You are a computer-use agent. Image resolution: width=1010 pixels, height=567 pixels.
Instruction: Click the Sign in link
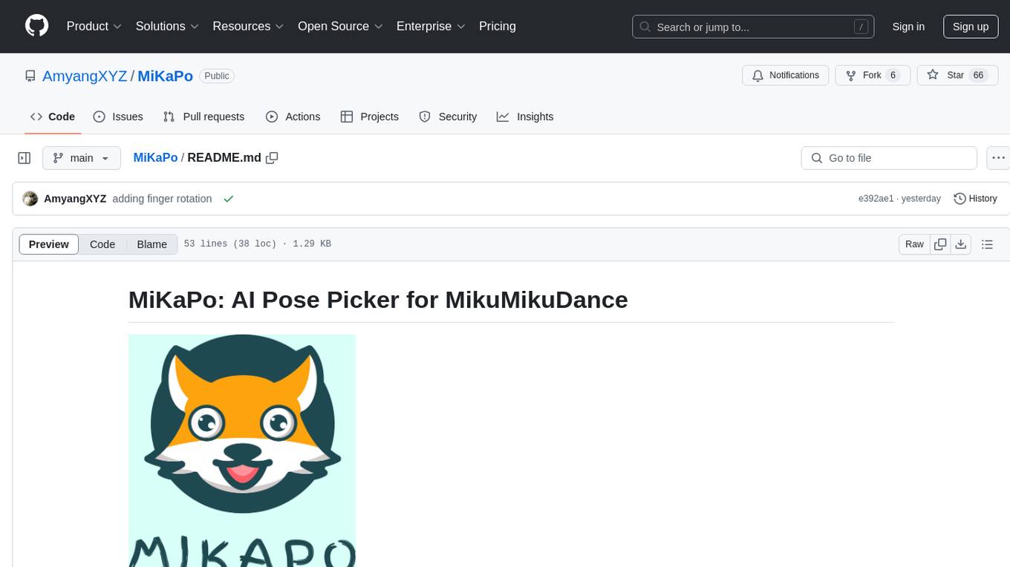point(908,27)
